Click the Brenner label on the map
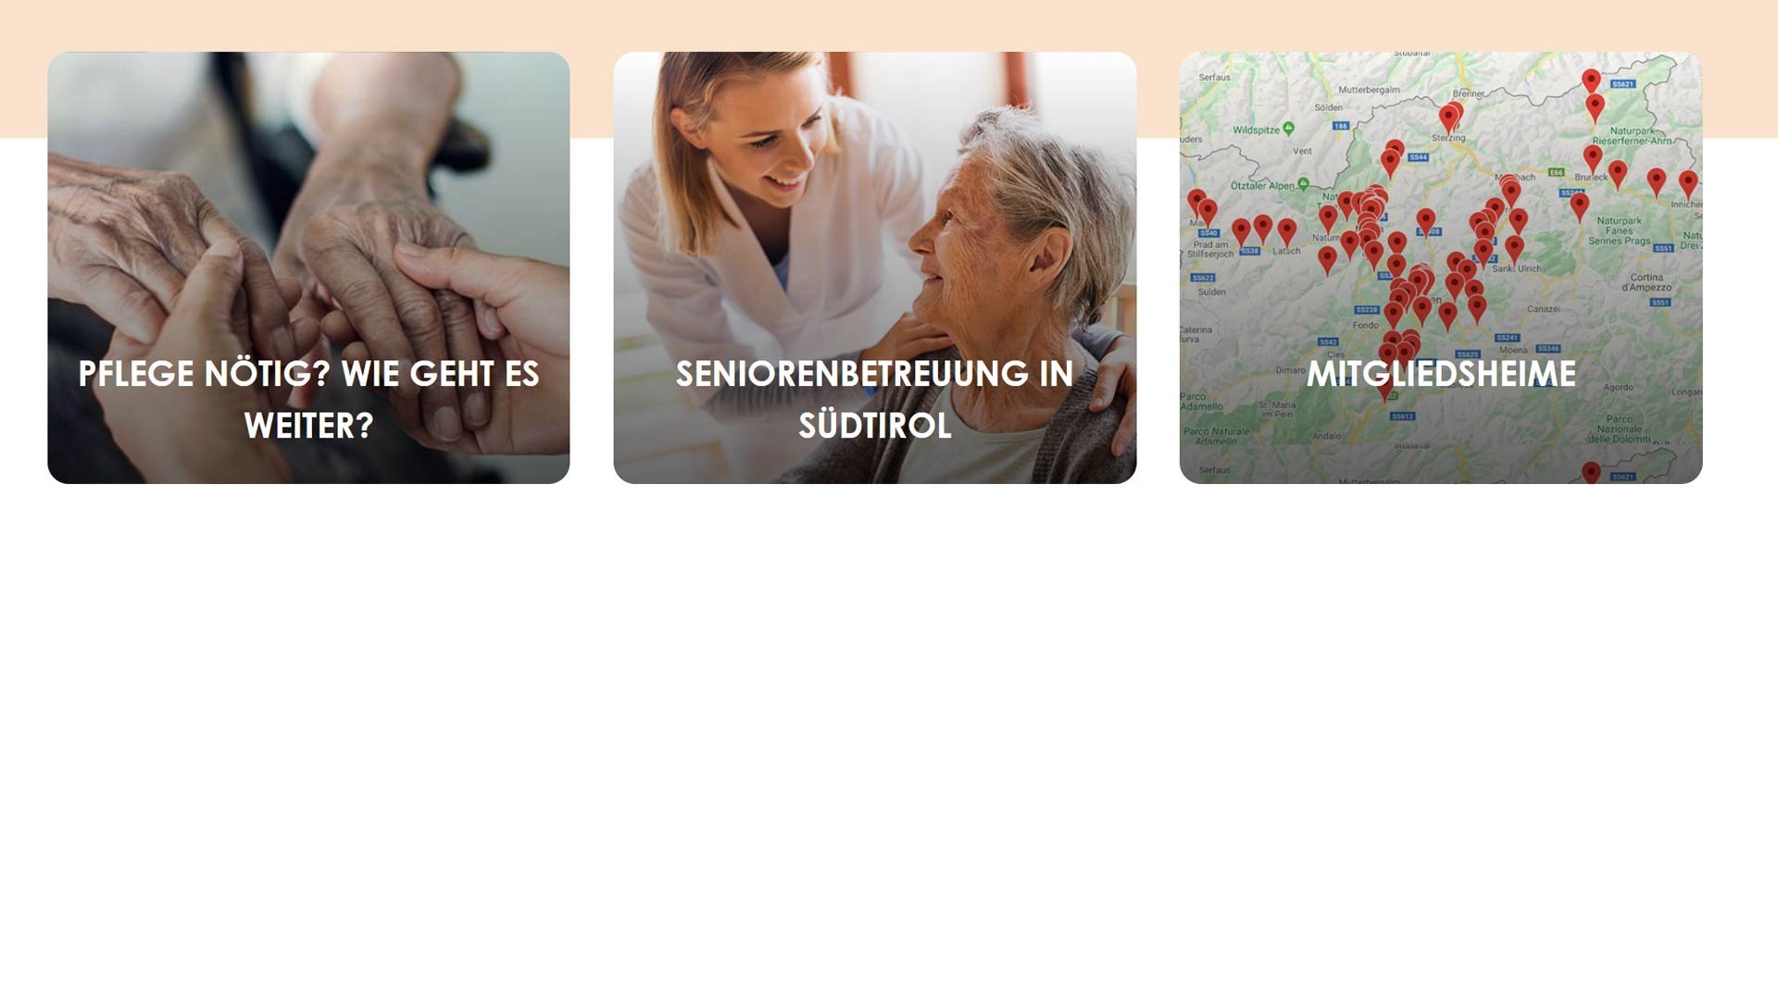The image size is (1778, 981). click(x=1469, y=93)
